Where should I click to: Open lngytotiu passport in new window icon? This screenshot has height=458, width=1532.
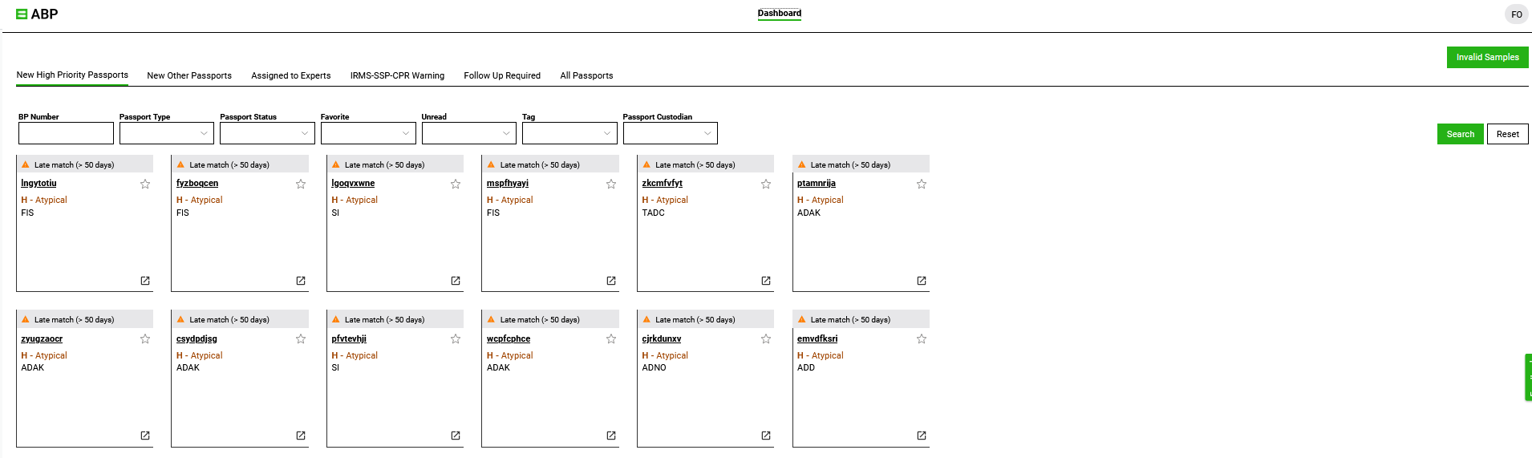point(145,281)
